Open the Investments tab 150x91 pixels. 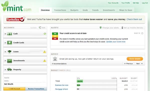(x=109, y=10)
